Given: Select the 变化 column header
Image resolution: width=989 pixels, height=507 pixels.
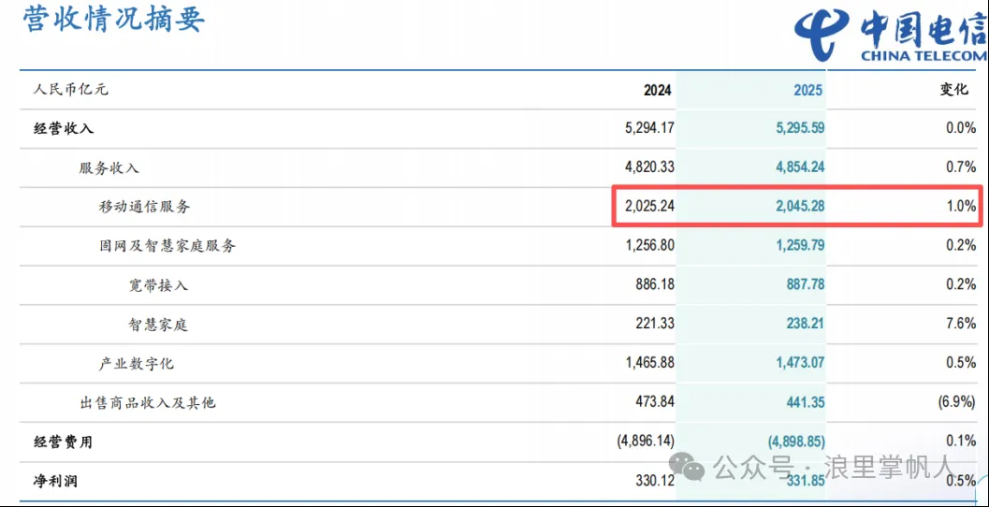Looking at the screenshot, I should [953, 90].
